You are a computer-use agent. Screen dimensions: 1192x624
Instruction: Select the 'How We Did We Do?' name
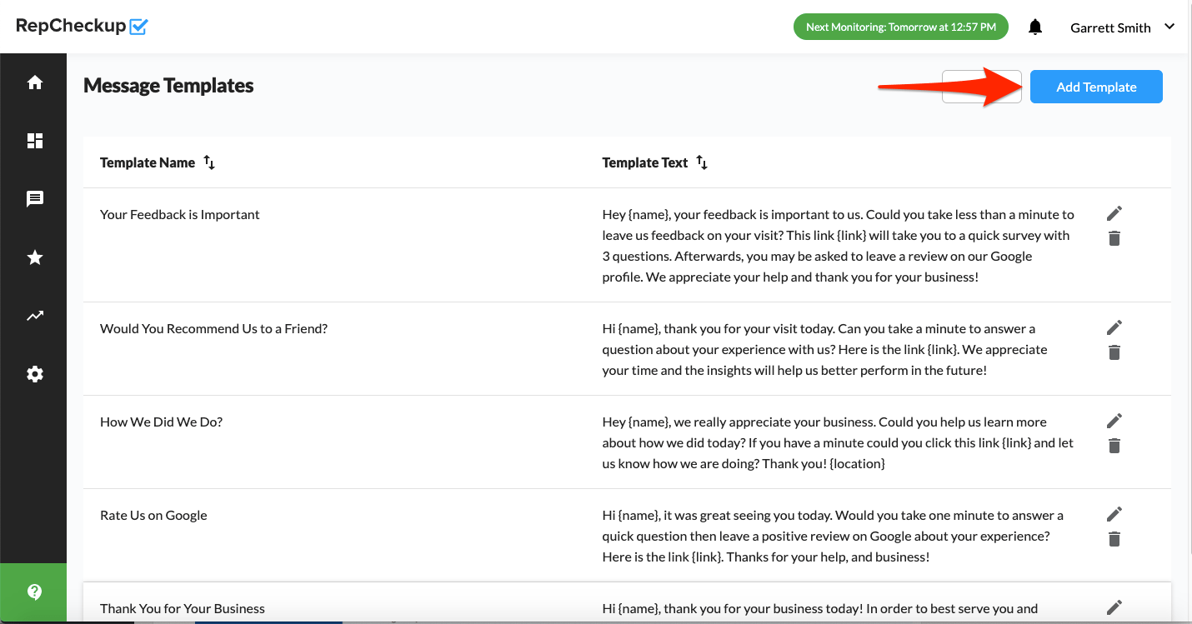[x=162, y=422]
